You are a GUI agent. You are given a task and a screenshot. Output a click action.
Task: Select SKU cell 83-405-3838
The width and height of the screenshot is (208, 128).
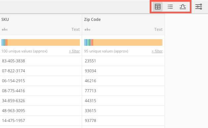coord(41,61)
